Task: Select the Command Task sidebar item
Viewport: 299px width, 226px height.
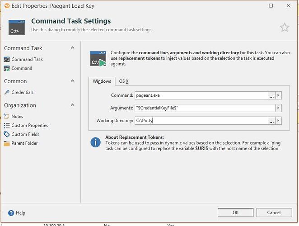Action: pos(27,59)
